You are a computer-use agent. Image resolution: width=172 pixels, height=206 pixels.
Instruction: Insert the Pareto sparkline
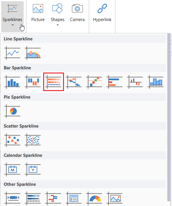click(94, 82)
